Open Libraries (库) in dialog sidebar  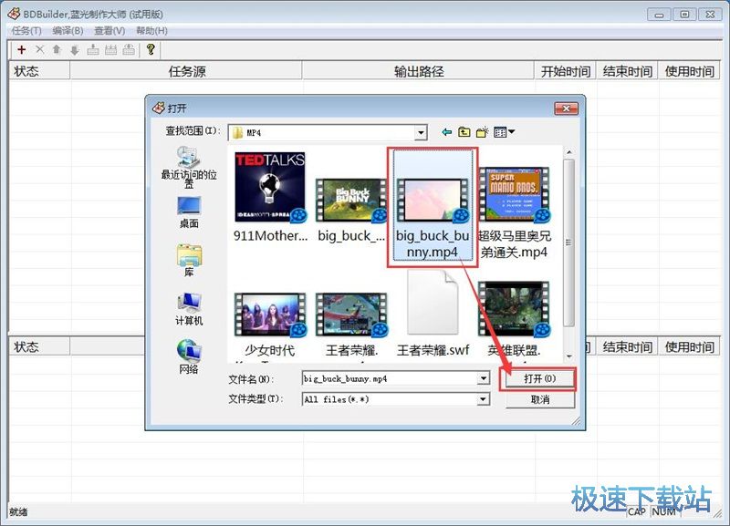189,259
